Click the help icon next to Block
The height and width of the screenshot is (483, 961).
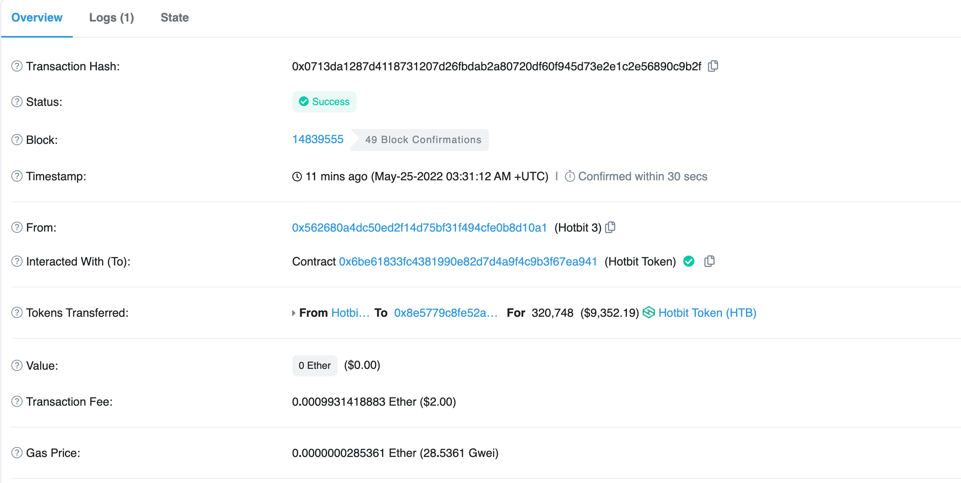click(x=17, y=140)
